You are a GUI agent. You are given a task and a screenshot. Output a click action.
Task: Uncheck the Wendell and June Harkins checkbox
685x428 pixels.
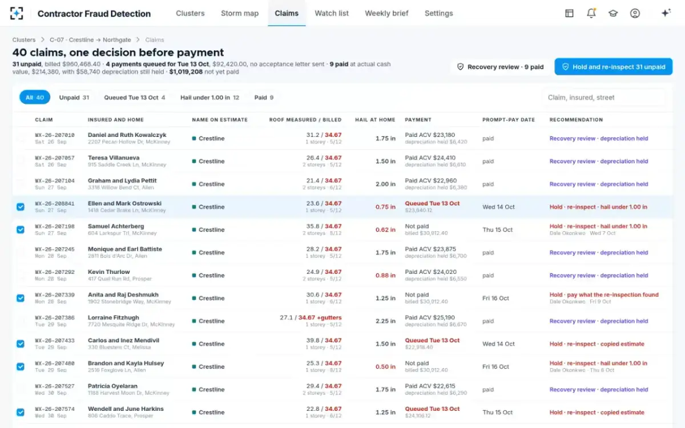point(21,412)
